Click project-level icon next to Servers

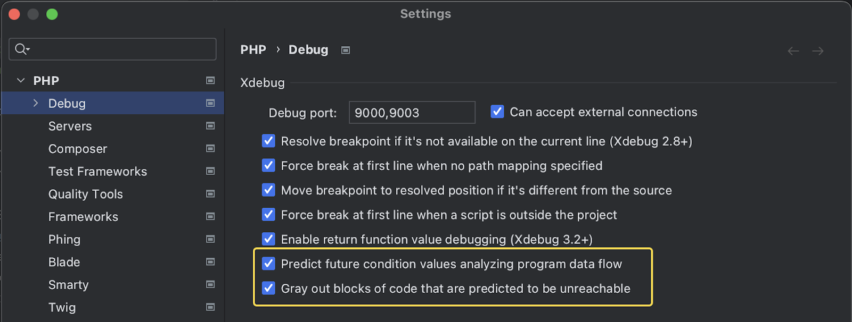[210, 126]
